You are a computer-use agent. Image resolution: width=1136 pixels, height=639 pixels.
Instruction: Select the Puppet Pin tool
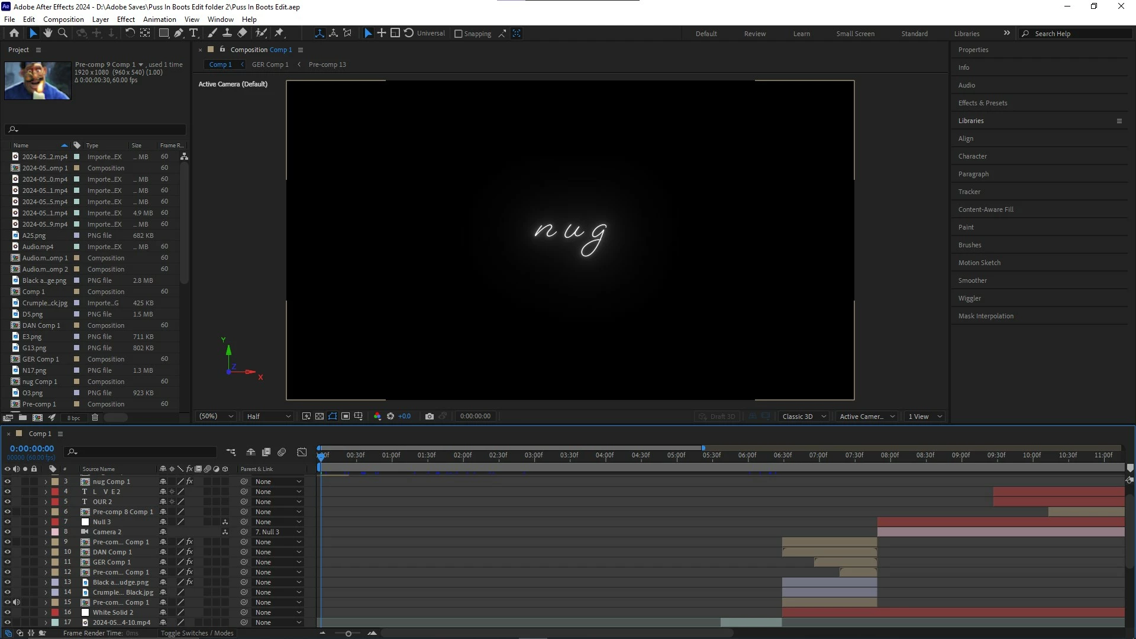[x=279, y=33]
